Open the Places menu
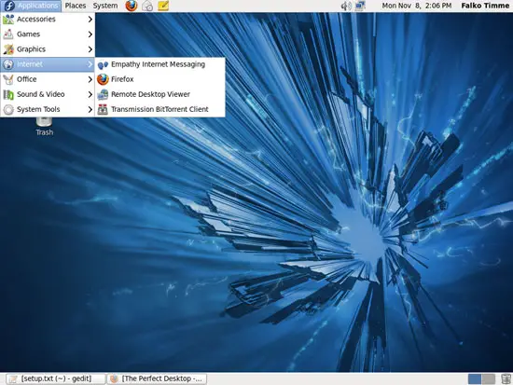The width and height of the screenshot is (513, 385). [x=76, y=6]
